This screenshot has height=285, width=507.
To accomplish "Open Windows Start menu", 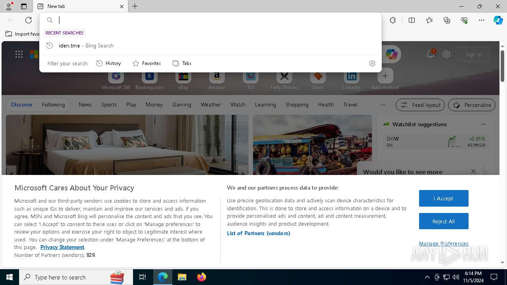I will click(9, 277).
